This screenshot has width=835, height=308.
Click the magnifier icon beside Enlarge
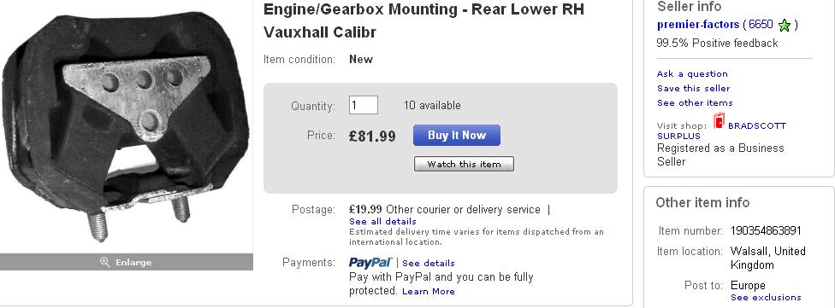pyautogui.click(x=104, y=262)
